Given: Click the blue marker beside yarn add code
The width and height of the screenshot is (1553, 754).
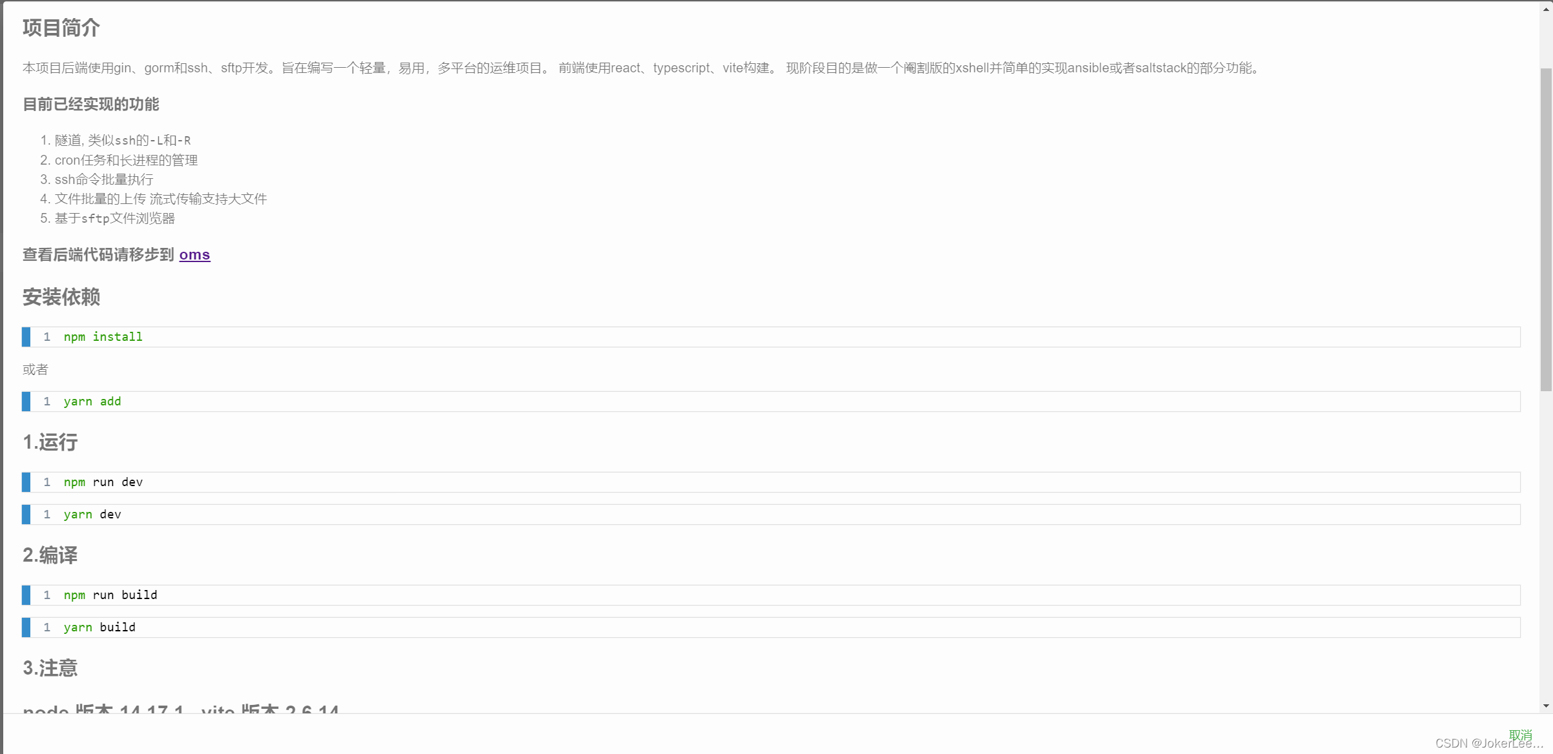Looking at the screenshot, I should (26, 401).
